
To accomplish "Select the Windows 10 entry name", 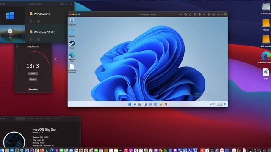I will [x=42, y=14].
